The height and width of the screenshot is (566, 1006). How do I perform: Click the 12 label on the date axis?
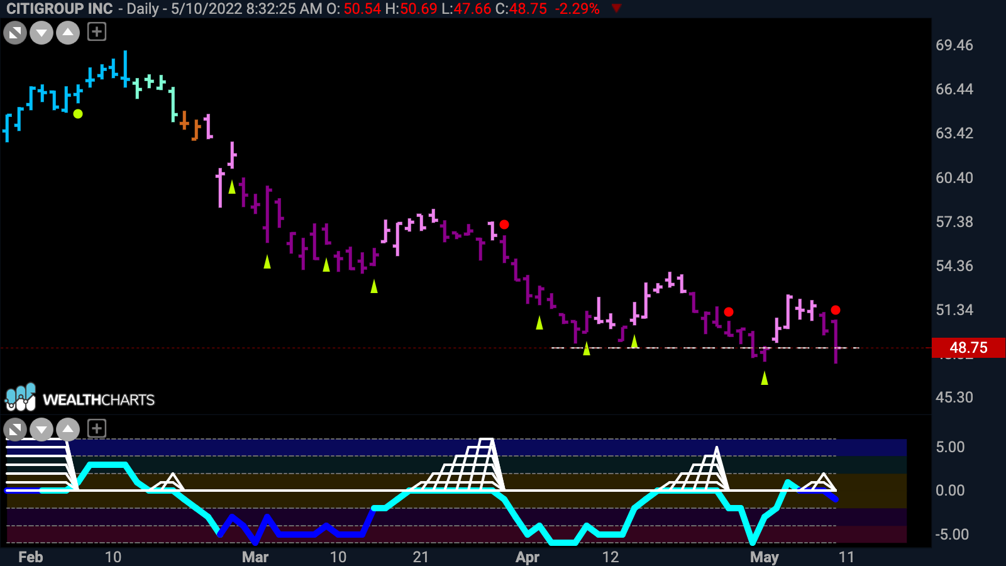611,557
